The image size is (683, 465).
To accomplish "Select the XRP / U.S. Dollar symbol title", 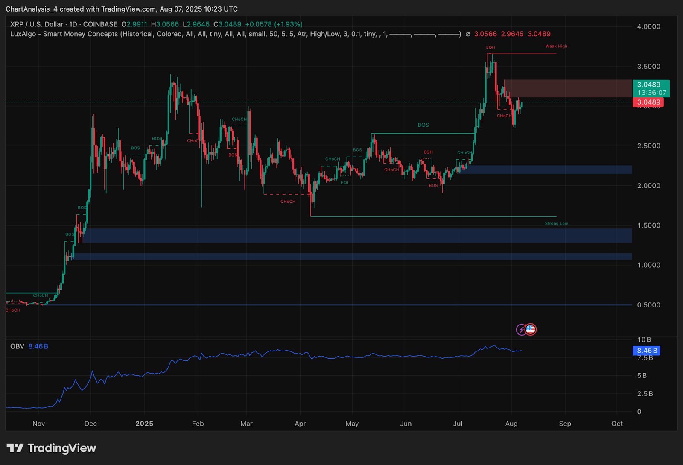I will pyautogui.click(x=37, y=24).
